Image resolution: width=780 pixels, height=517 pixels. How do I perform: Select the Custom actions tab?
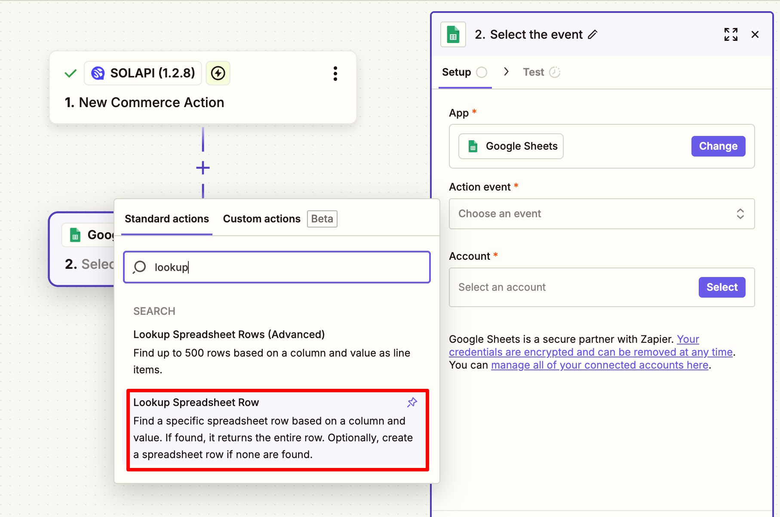pos(262,219)
